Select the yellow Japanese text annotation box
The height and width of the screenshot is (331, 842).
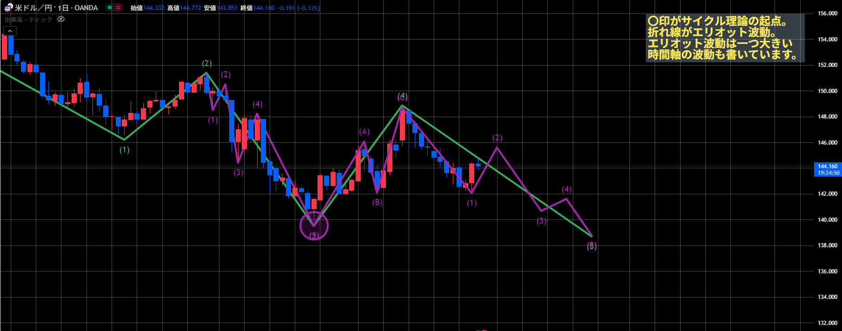coord(724,38)
